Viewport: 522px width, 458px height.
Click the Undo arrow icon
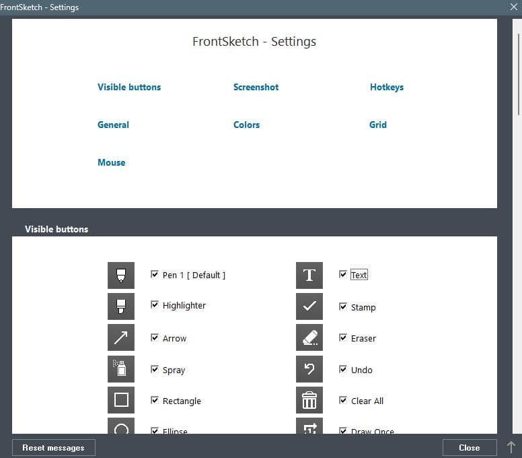(x=309, y=368)
